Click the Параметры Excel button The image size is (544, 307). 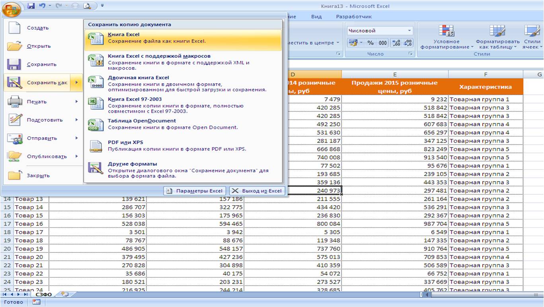coord(195,191)
